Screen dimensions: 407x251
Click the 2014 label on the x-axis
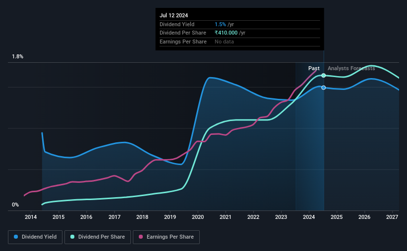[x=31, y=217]
